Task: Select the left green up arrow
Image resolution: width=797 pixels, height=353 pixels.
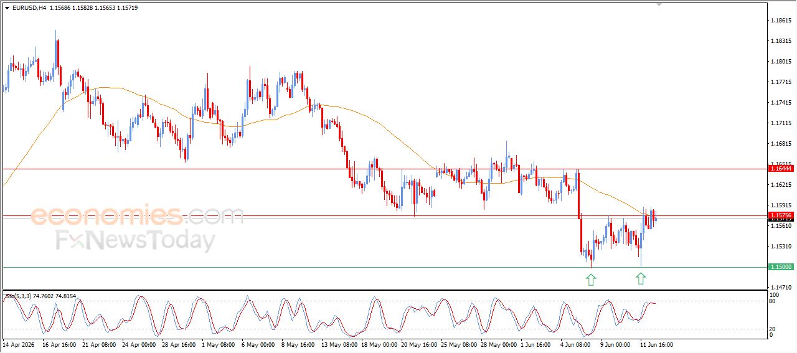Action: [x=591, y=280]
